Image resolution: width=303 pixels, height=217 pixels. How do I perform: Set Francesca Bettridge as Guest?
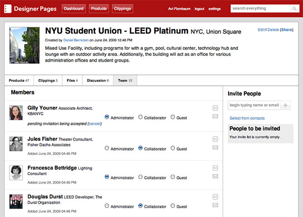(173, 177)
